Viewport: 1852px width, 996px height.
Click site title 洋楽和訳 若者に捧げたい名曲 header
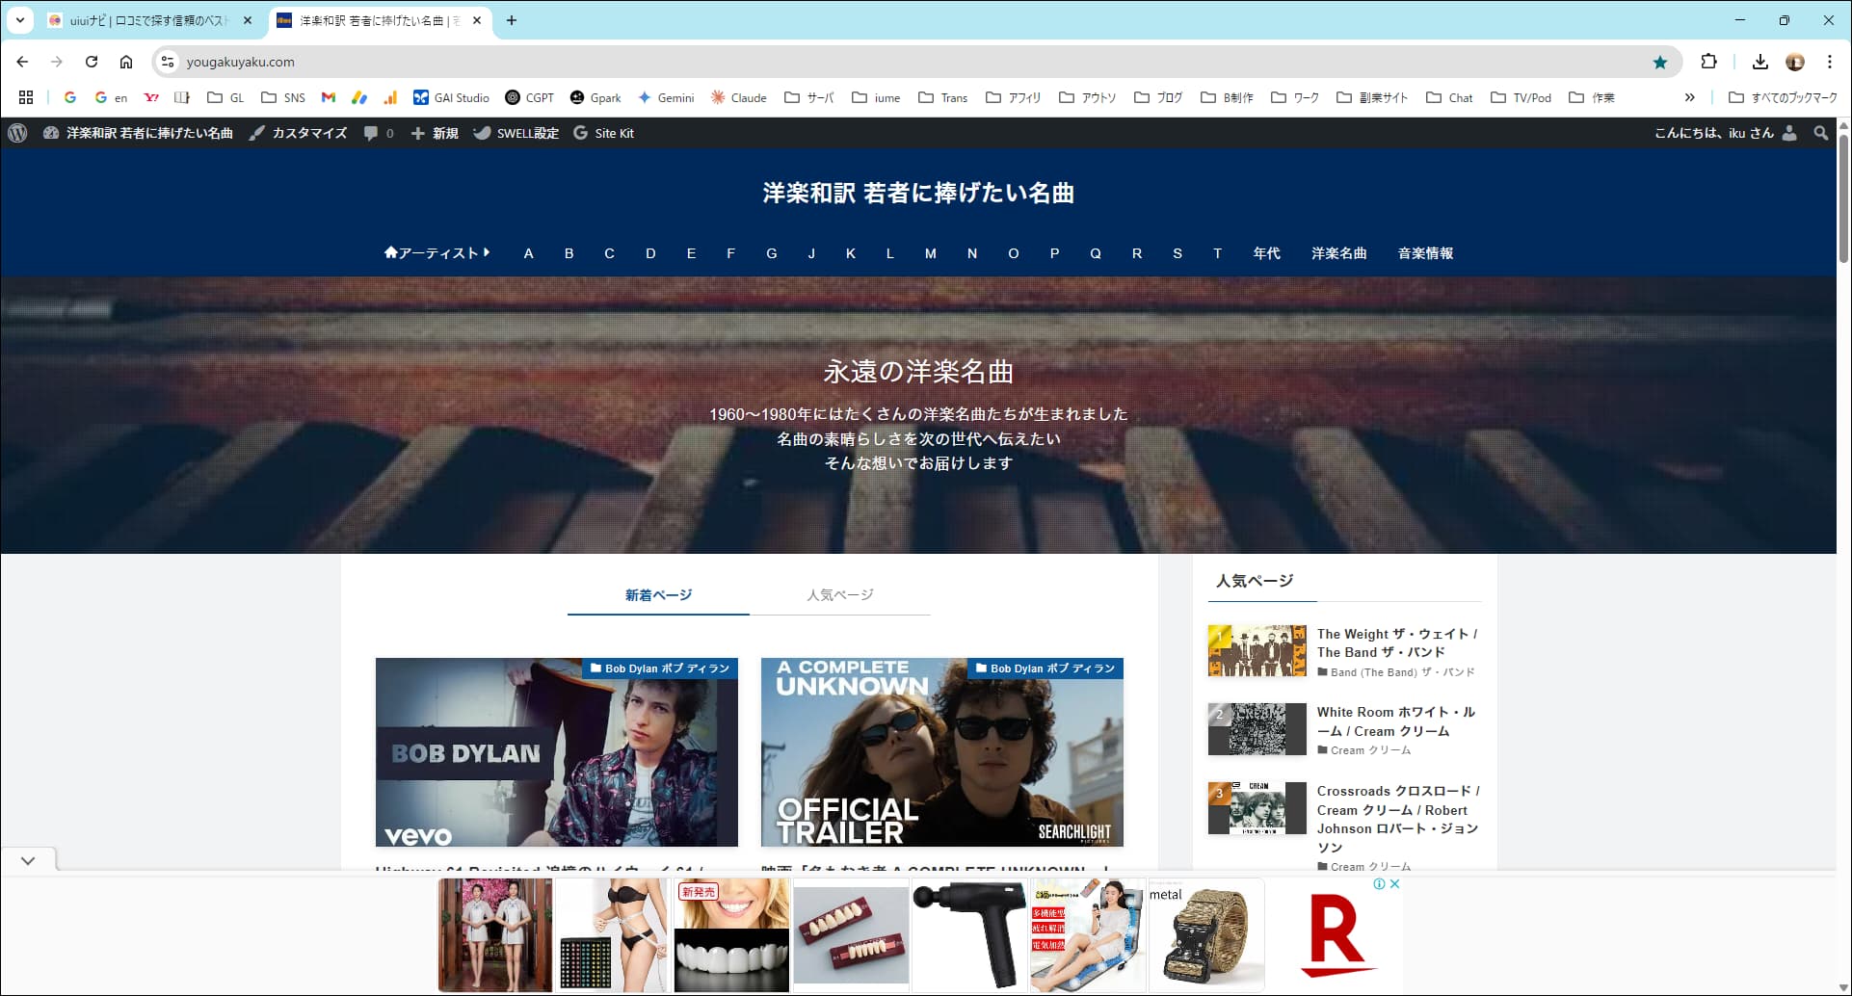click(918, 193)
